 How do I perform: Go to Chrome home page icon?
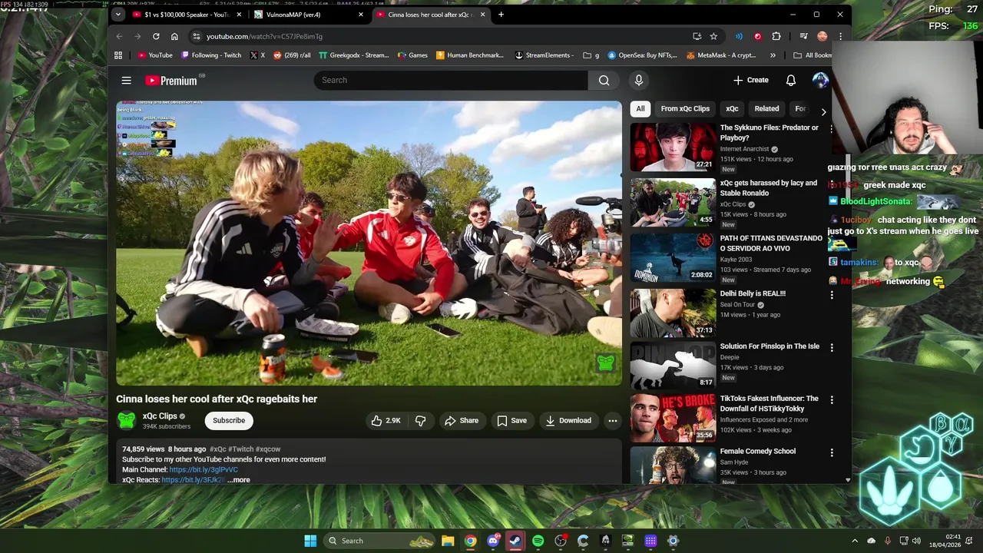pos(174,36)
